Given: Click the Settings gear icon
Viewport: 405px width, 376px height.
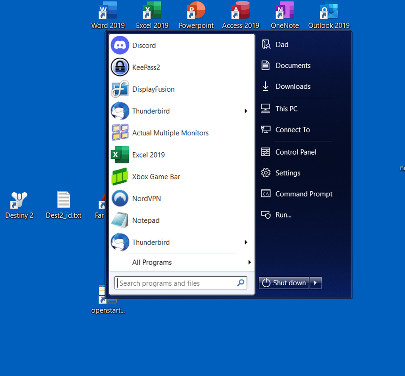Looking at the screenshot, I should pos(265,173).
